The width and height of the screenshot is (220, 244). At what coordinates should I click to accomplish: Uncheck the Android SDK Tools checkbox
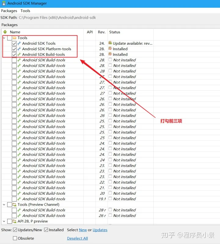click(x=14, y=43)
